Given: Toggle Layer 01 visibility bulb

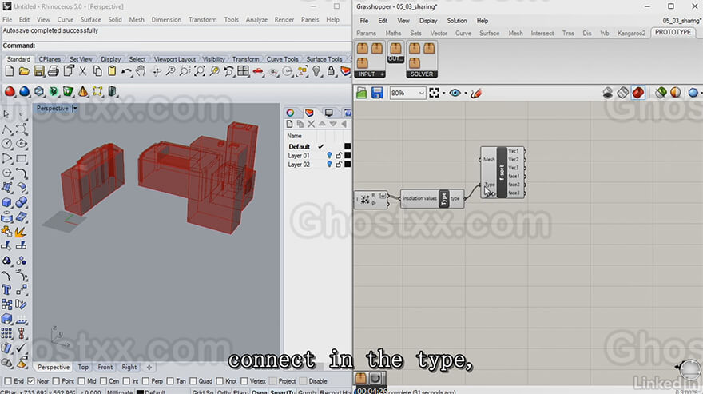Looking at the screenshot, I should (329, 155).
